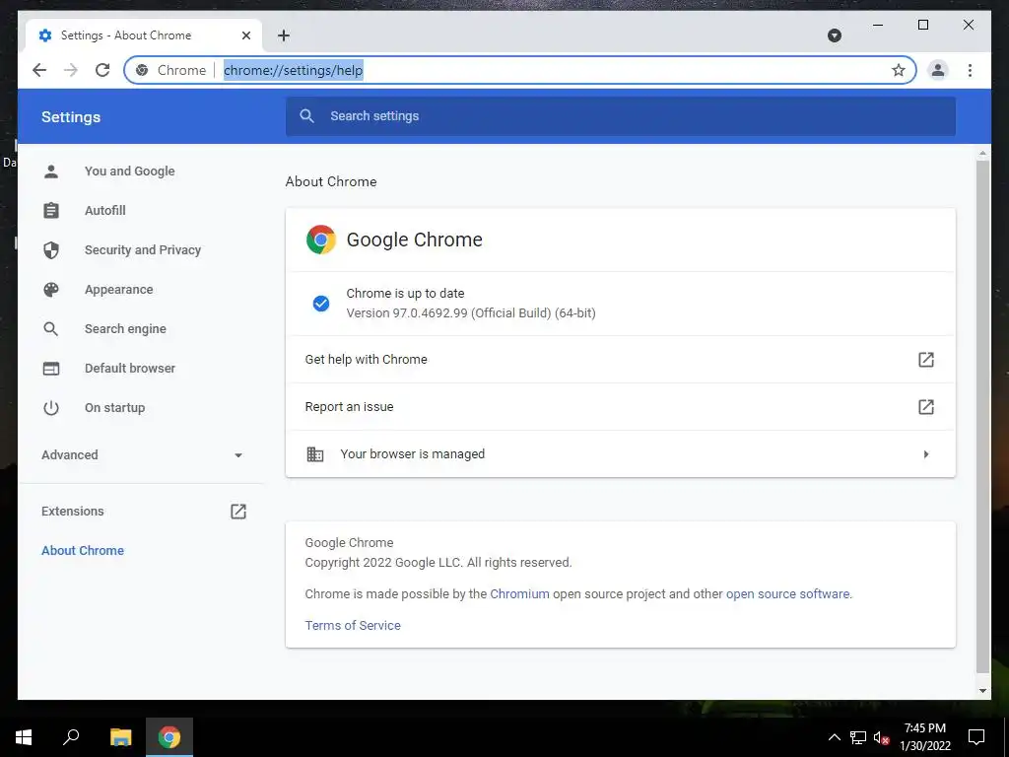Image resolution: width=1009 pixels, height=757 pixels.
Task: Open Security and Privacy settings
Action: 143,249
